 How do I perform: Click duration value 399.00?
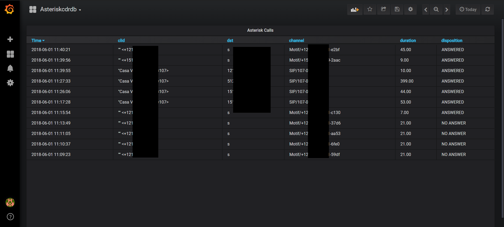[x=407, y=81]
